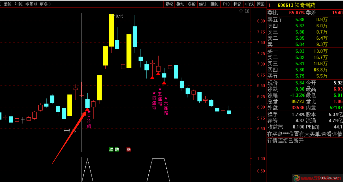Open the 统计 statistics tool

[x=203, y=4]
